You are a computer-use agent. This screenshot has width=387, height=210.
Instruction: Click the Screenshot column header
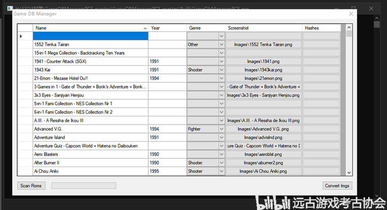pyautogui.click(x=263, y=28)
